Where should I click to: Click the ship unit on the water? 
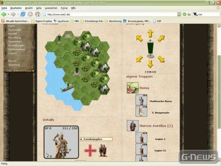pyautogui.click(x=67, y=88)
